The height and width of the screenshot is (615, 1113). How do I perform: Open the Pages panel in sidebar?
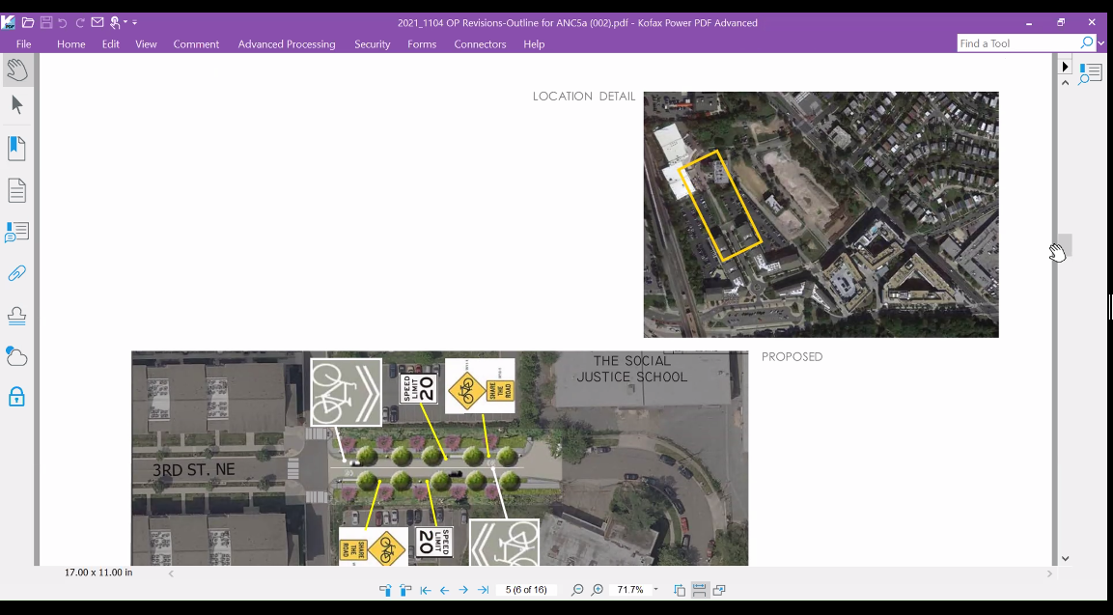pyautogui.click(x=16, y=190)
